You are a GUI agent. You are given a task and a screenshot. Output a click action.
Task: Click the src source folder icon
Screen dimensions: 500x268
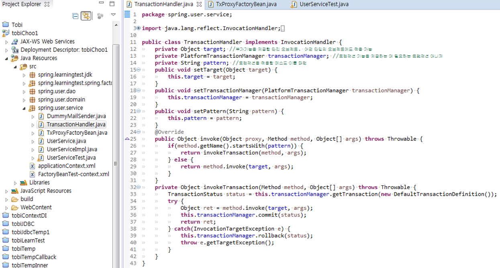[x=24, y=67]
